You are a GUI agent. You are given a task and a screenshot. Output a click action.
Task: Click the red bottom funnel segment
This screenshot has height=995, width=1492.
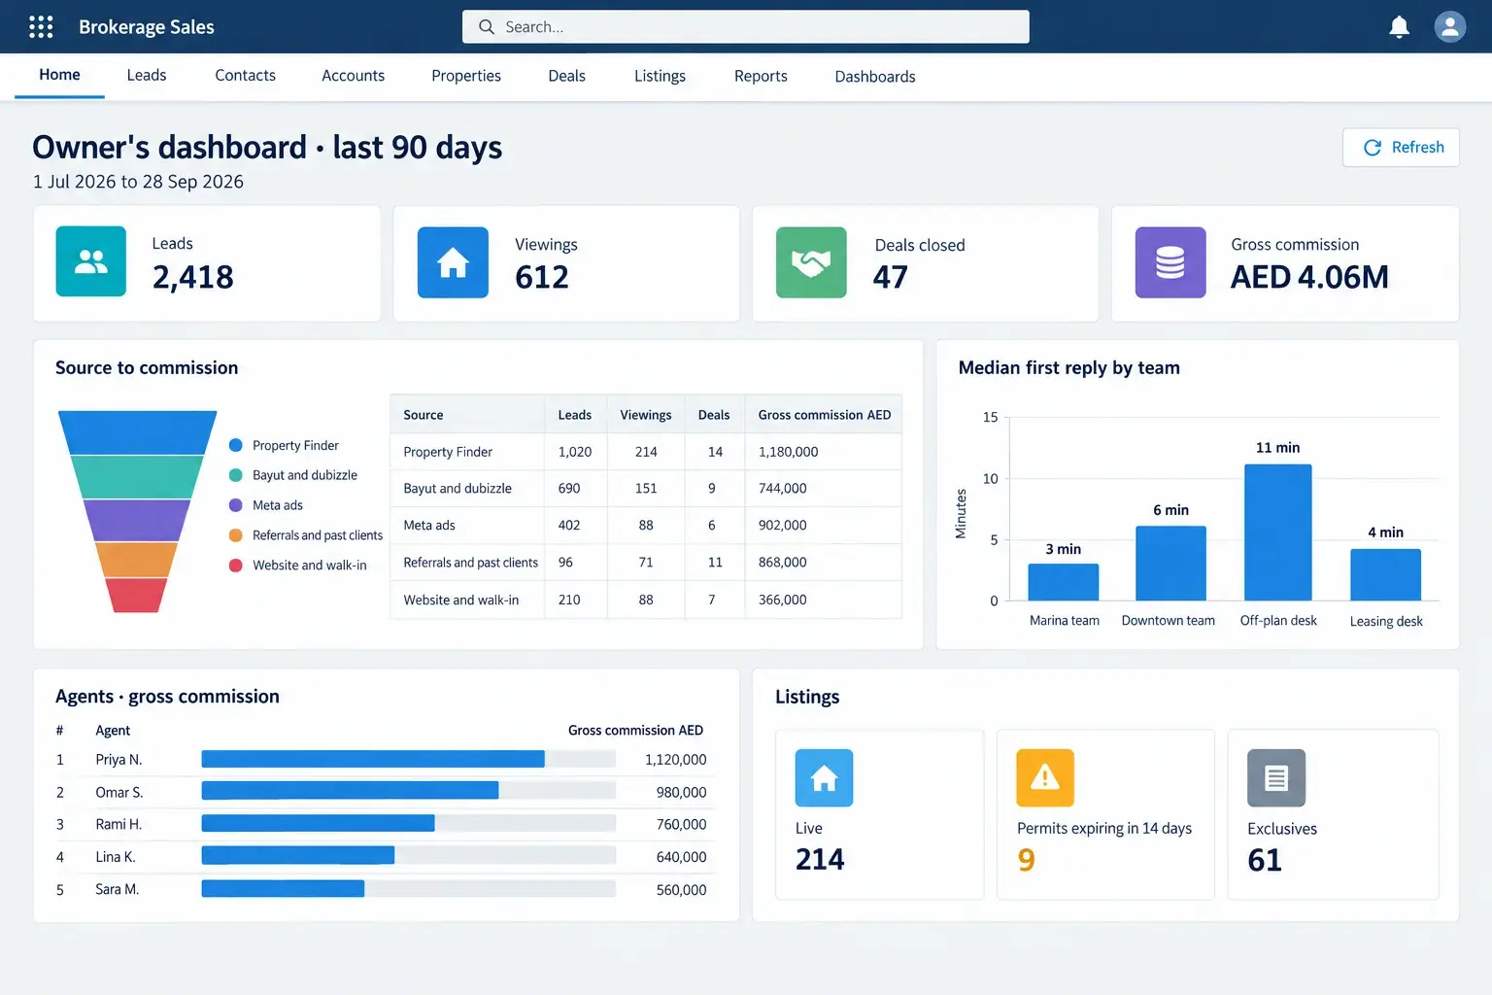click(x=136, y=596)
